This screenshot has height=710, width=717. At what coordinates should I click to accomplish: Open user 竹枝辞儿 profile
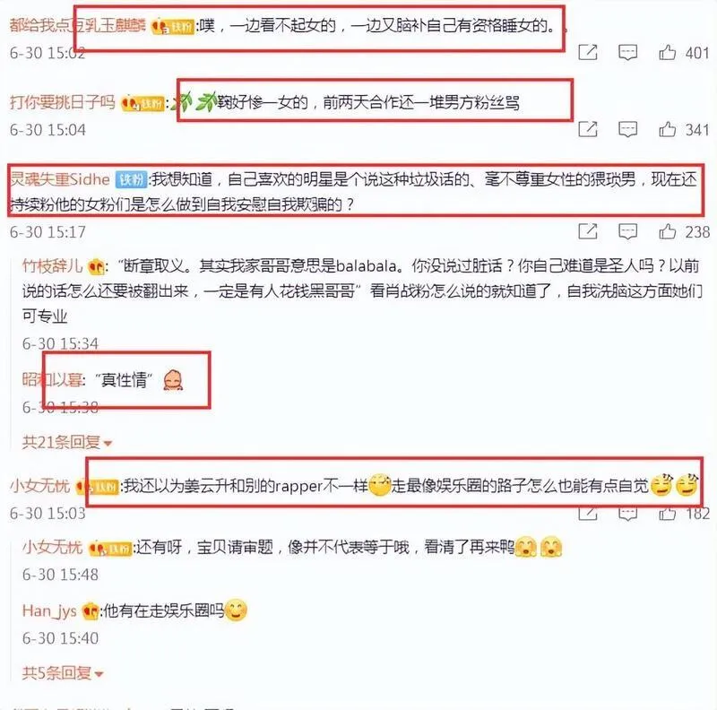[x=52, y=265]
